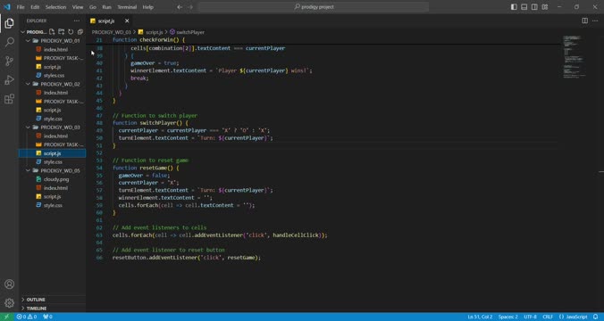This screenshot has height=321, width=604.
Task: Toggle the secondary side bar
Action: 534,7
